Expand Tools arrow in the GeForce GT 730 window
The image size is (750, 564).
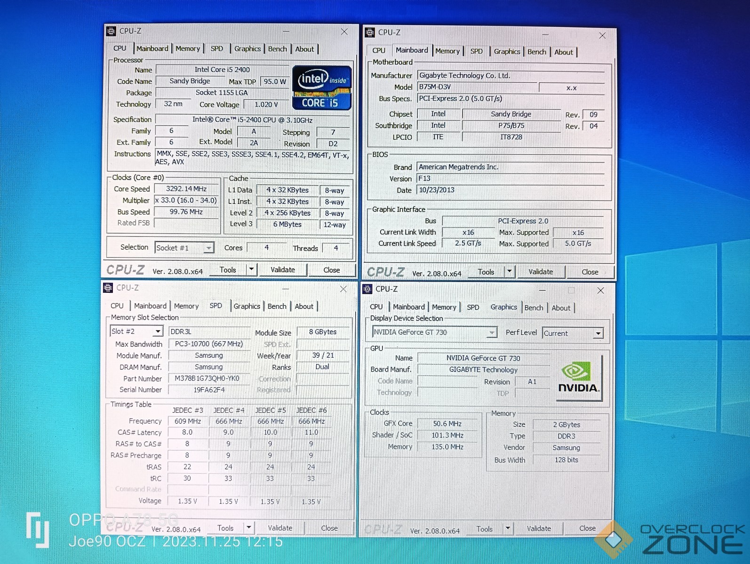[508, 528]
